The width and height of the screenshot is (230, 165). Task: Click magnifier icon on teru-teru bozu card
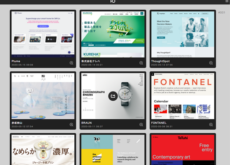pos(71,125)
